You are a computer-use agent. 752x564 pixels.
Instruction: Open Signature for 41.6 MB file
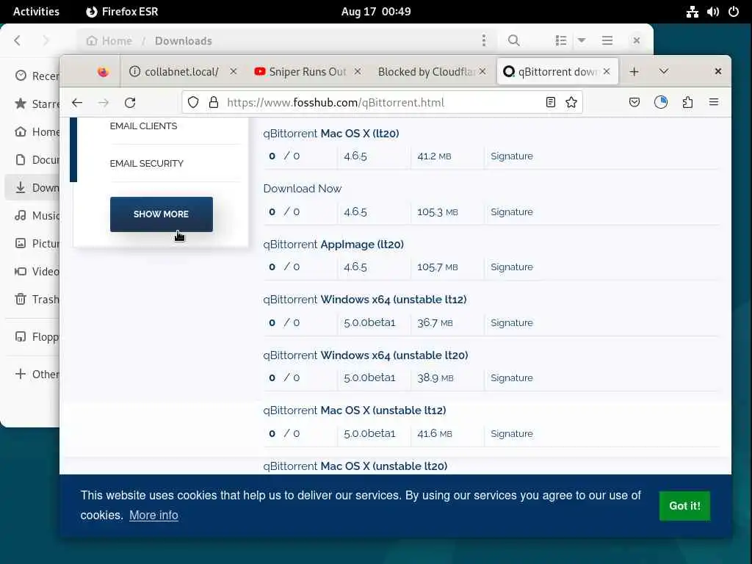click(512, 433)
